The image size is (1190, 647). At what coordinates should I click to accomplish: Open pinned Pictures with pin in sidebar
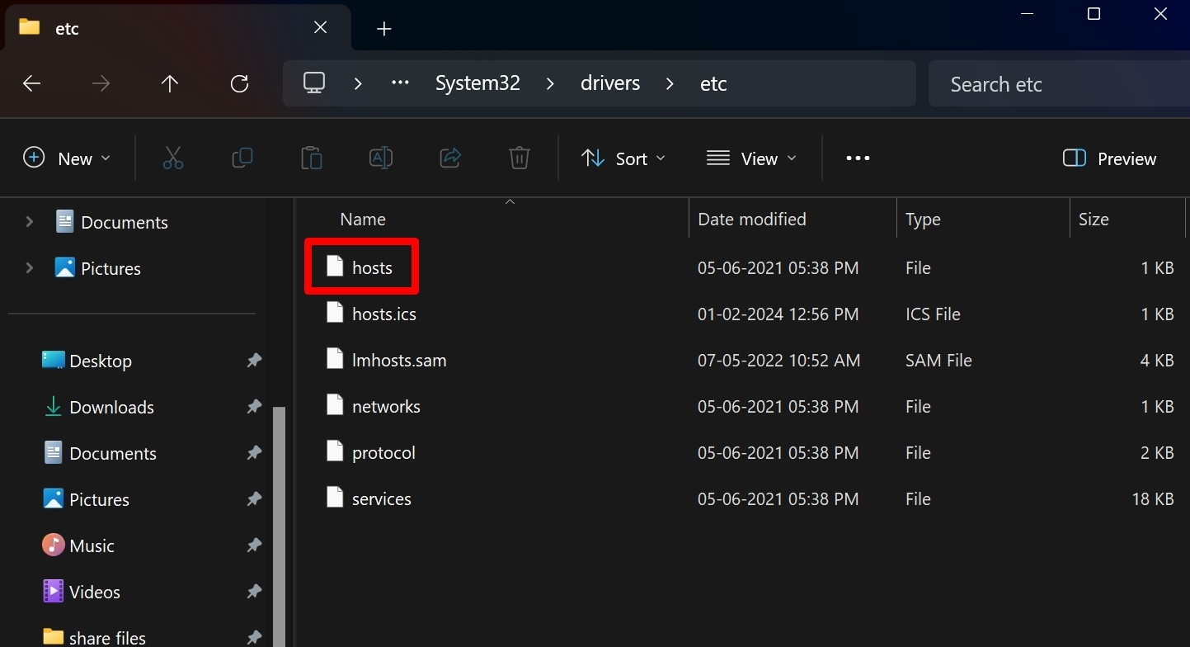coord(87,499)
